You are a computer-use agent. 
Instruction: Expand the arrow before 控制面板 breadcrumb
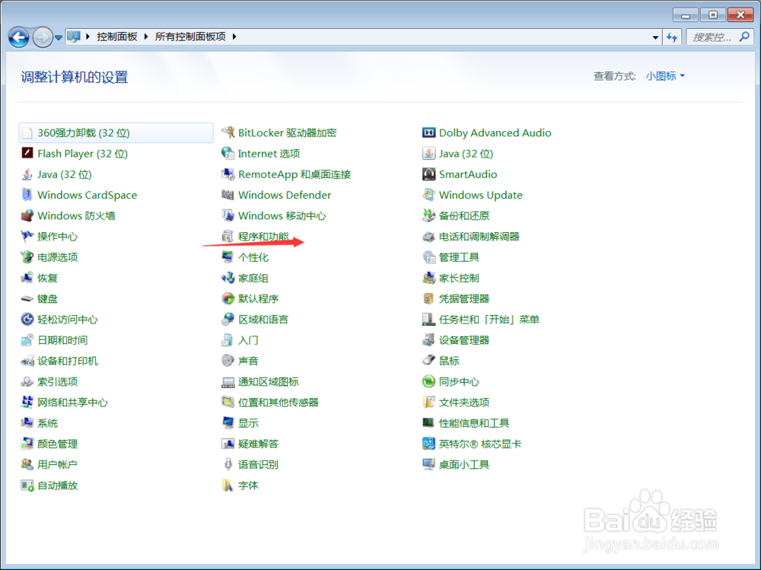pyautogui.click(x=88, y=37)
